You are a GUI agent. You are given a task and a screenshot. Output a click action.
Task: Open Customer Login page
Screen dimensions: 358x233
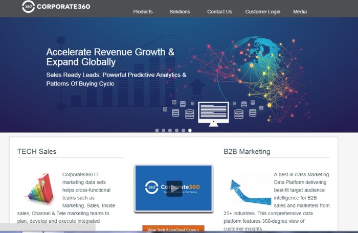[263, 12]
